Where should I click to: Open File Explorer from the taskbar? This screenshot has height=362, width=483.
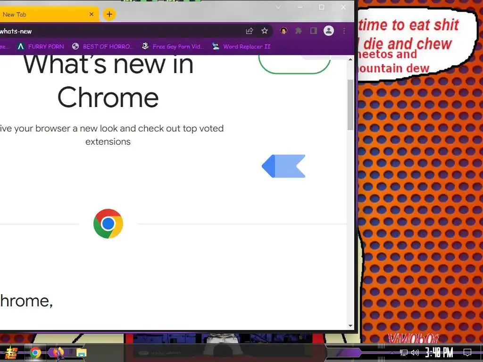(81, 353)
